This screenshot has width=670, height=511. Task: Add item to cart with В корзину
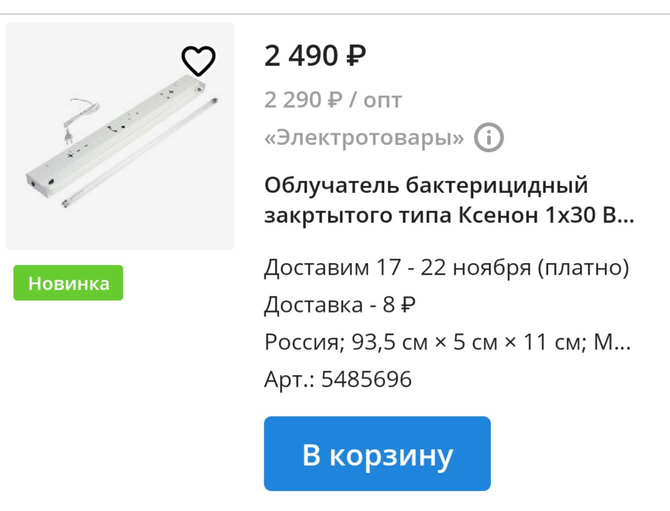pos(377,453)
